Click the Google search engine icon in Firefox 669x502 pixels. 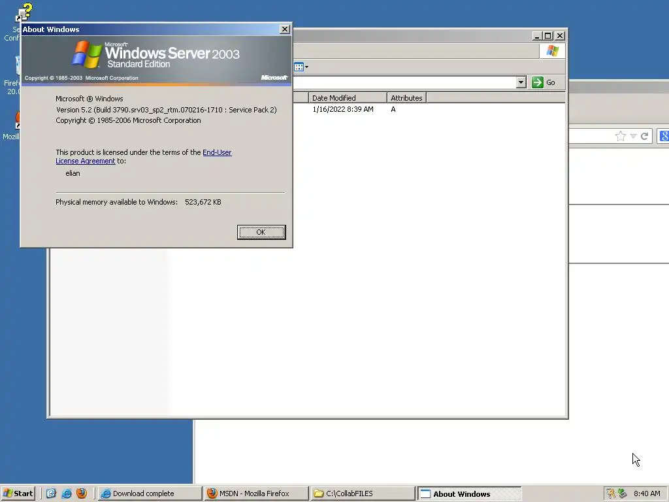point(664,136)
